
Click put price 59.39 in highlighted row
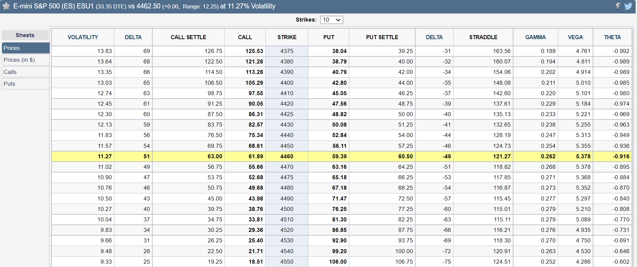(339, 156)
